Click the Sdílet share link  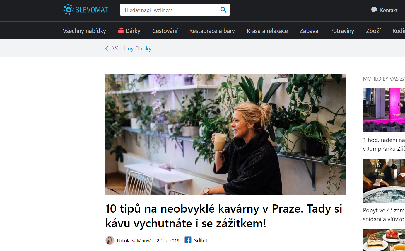click(201, 241)
